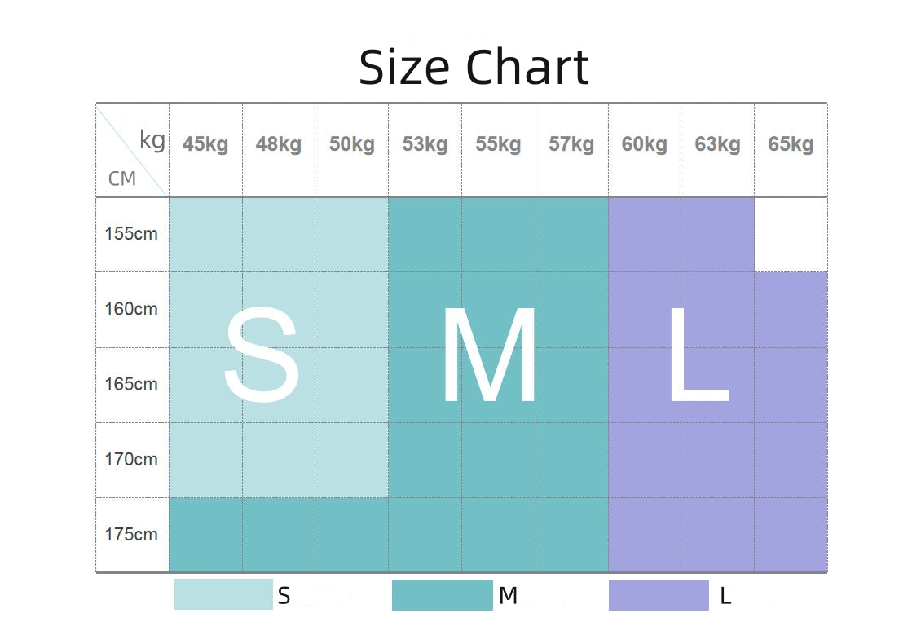Click the teal M legend swatch
921x644 pixels.
click(442, 595)
